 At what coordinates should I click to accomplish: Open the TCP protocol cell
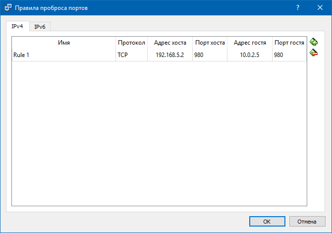pyautogui.click(x=131, y=55)
